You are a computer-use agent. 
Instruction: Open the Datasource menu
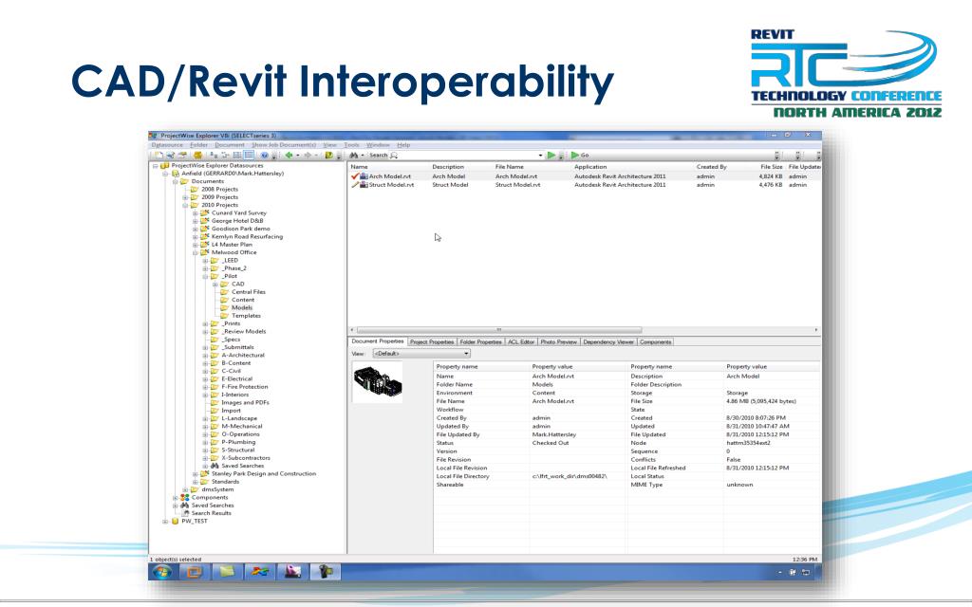(167, 145)
